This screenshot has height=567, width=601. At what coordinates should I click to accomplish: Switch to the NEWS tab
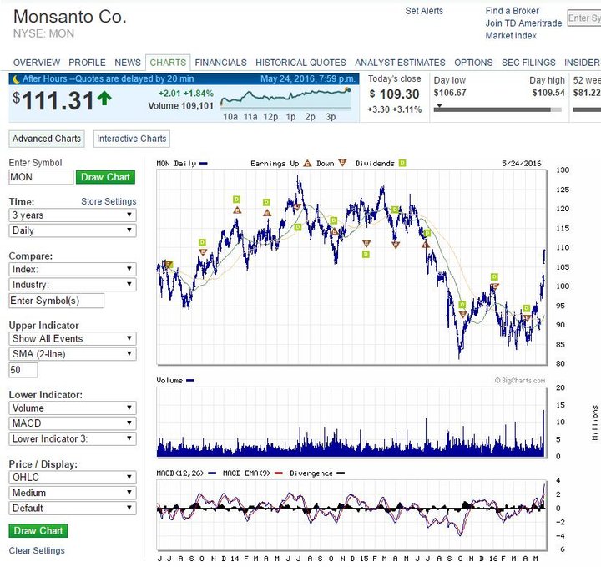tap(128, 63)
